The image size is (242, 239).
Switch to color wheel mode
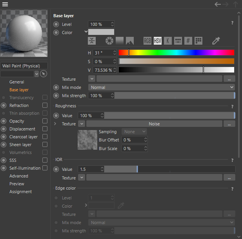pyautogui.click(x=109, y=41)
